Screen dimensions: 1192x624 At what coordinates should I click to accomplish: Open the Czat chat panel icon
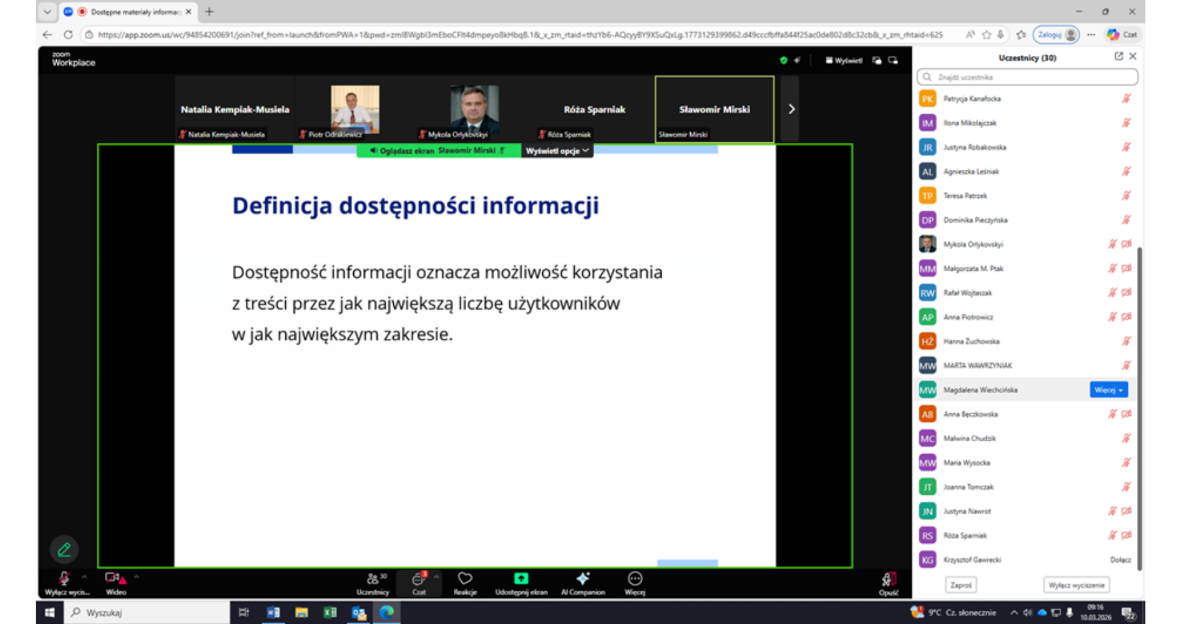[x=419, y=579]
